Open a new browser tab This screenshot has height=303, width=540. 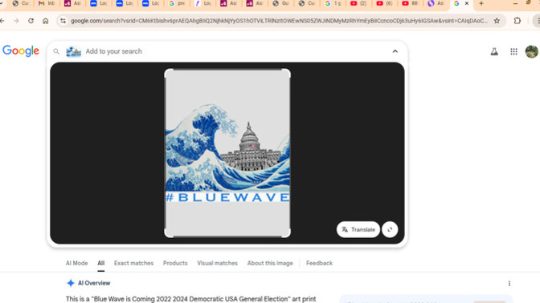(481, 3)
